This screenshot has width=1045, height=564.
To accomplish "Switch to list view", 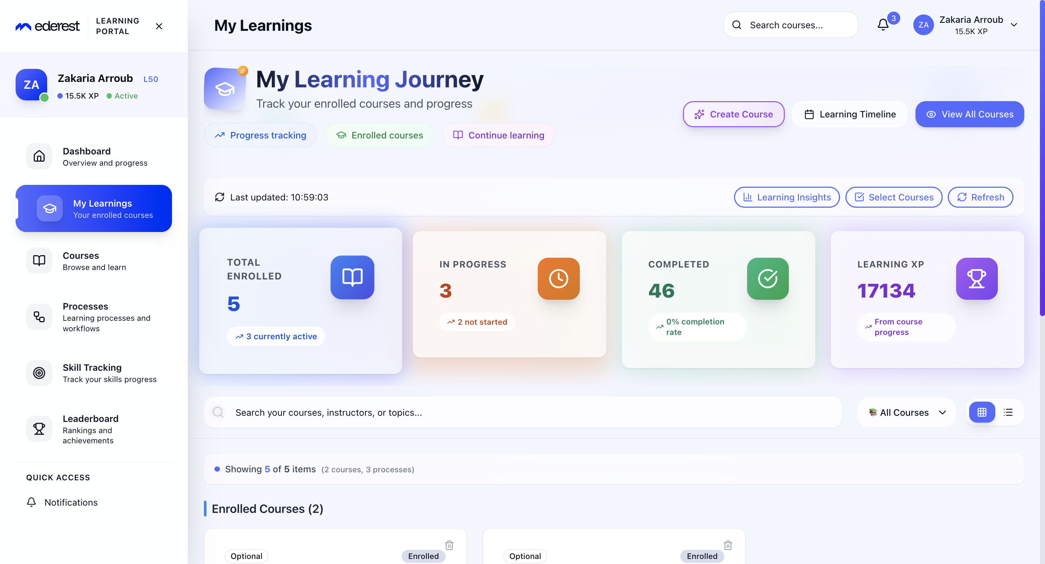I will 1008,412.
